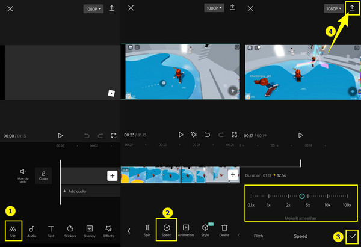Confirm speed with the checkmark
361x247 pixels.
point(353,236)
